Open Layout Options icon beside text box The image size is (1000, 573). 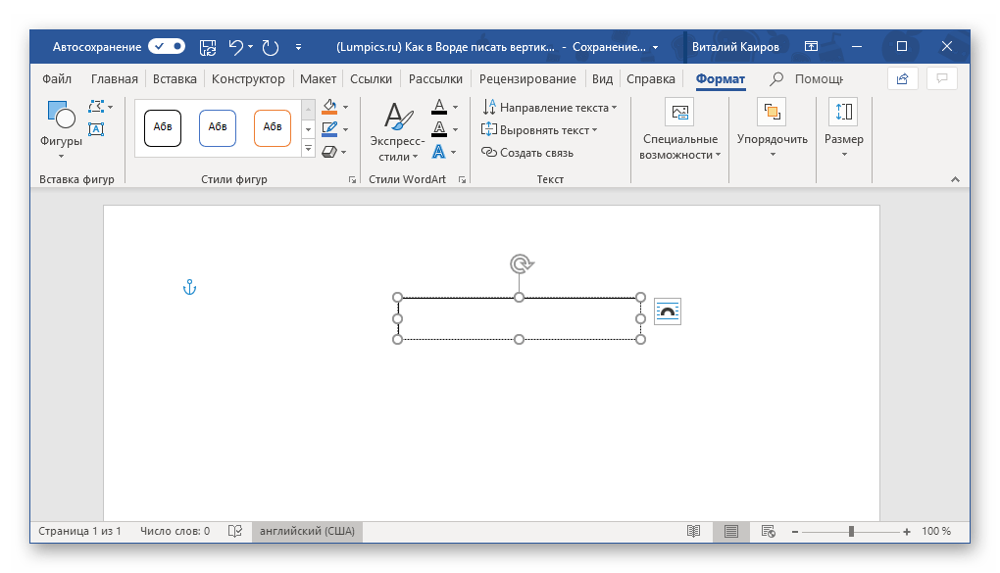667,311
